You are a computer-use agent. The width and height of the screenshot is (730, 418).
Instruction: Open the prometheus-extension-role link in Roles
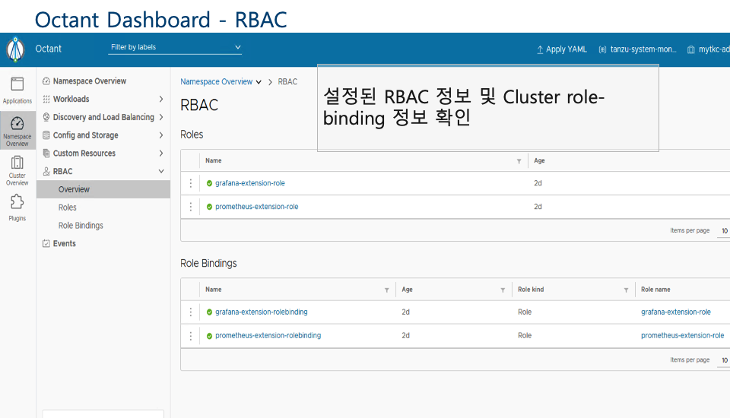[x=256, y=207]
